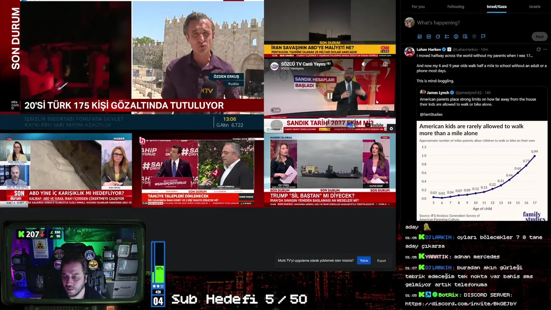Open the Grok icon in post composer
The width and height of the screenshot is (551, 310).
(438, 37)
